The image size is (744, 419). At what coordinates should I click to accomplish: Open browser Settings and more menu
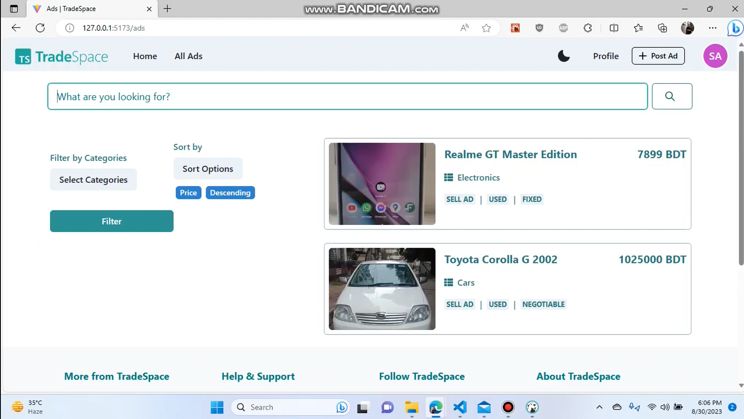[712, 28]
